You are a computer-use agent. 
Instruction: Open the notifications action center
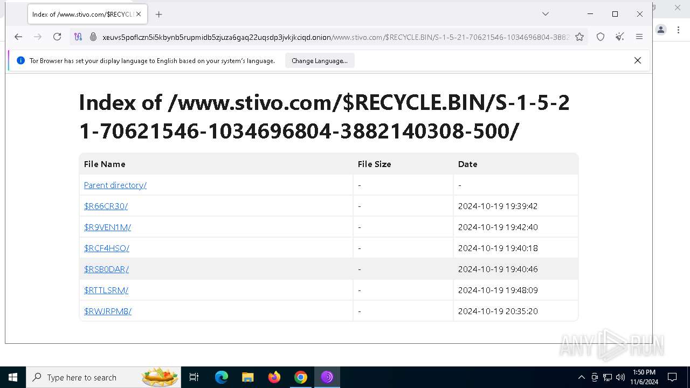click(x=672, y=377)
